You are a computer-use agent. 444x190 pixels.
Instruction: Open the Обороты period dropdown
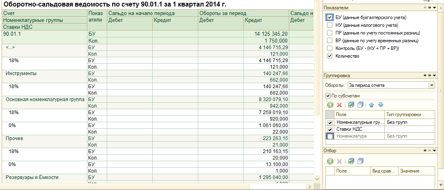[x=431, y=85]
